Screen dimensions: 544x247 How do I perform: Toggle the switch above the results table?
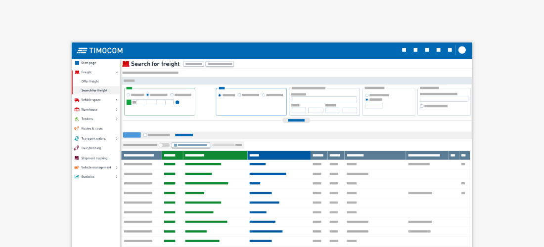tap(164, 145)
